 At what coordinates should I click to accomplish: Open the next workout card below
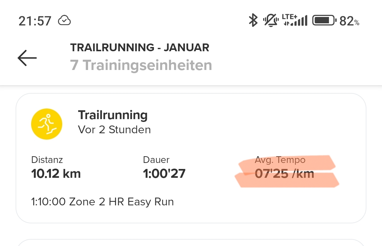coord(191,242)
